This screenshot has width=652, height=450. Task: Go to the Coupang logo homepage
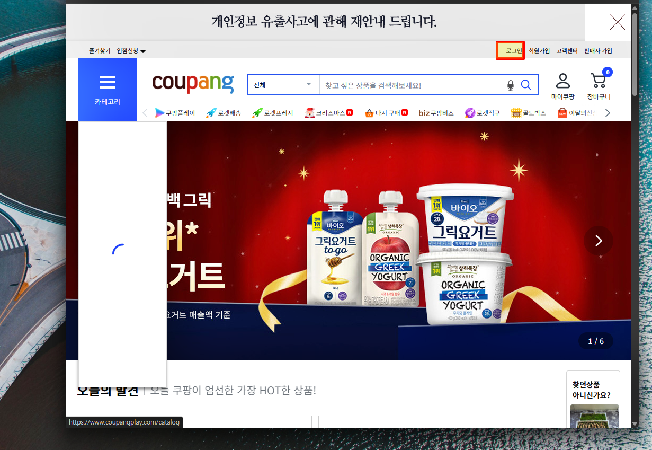[x=193, y=84]
